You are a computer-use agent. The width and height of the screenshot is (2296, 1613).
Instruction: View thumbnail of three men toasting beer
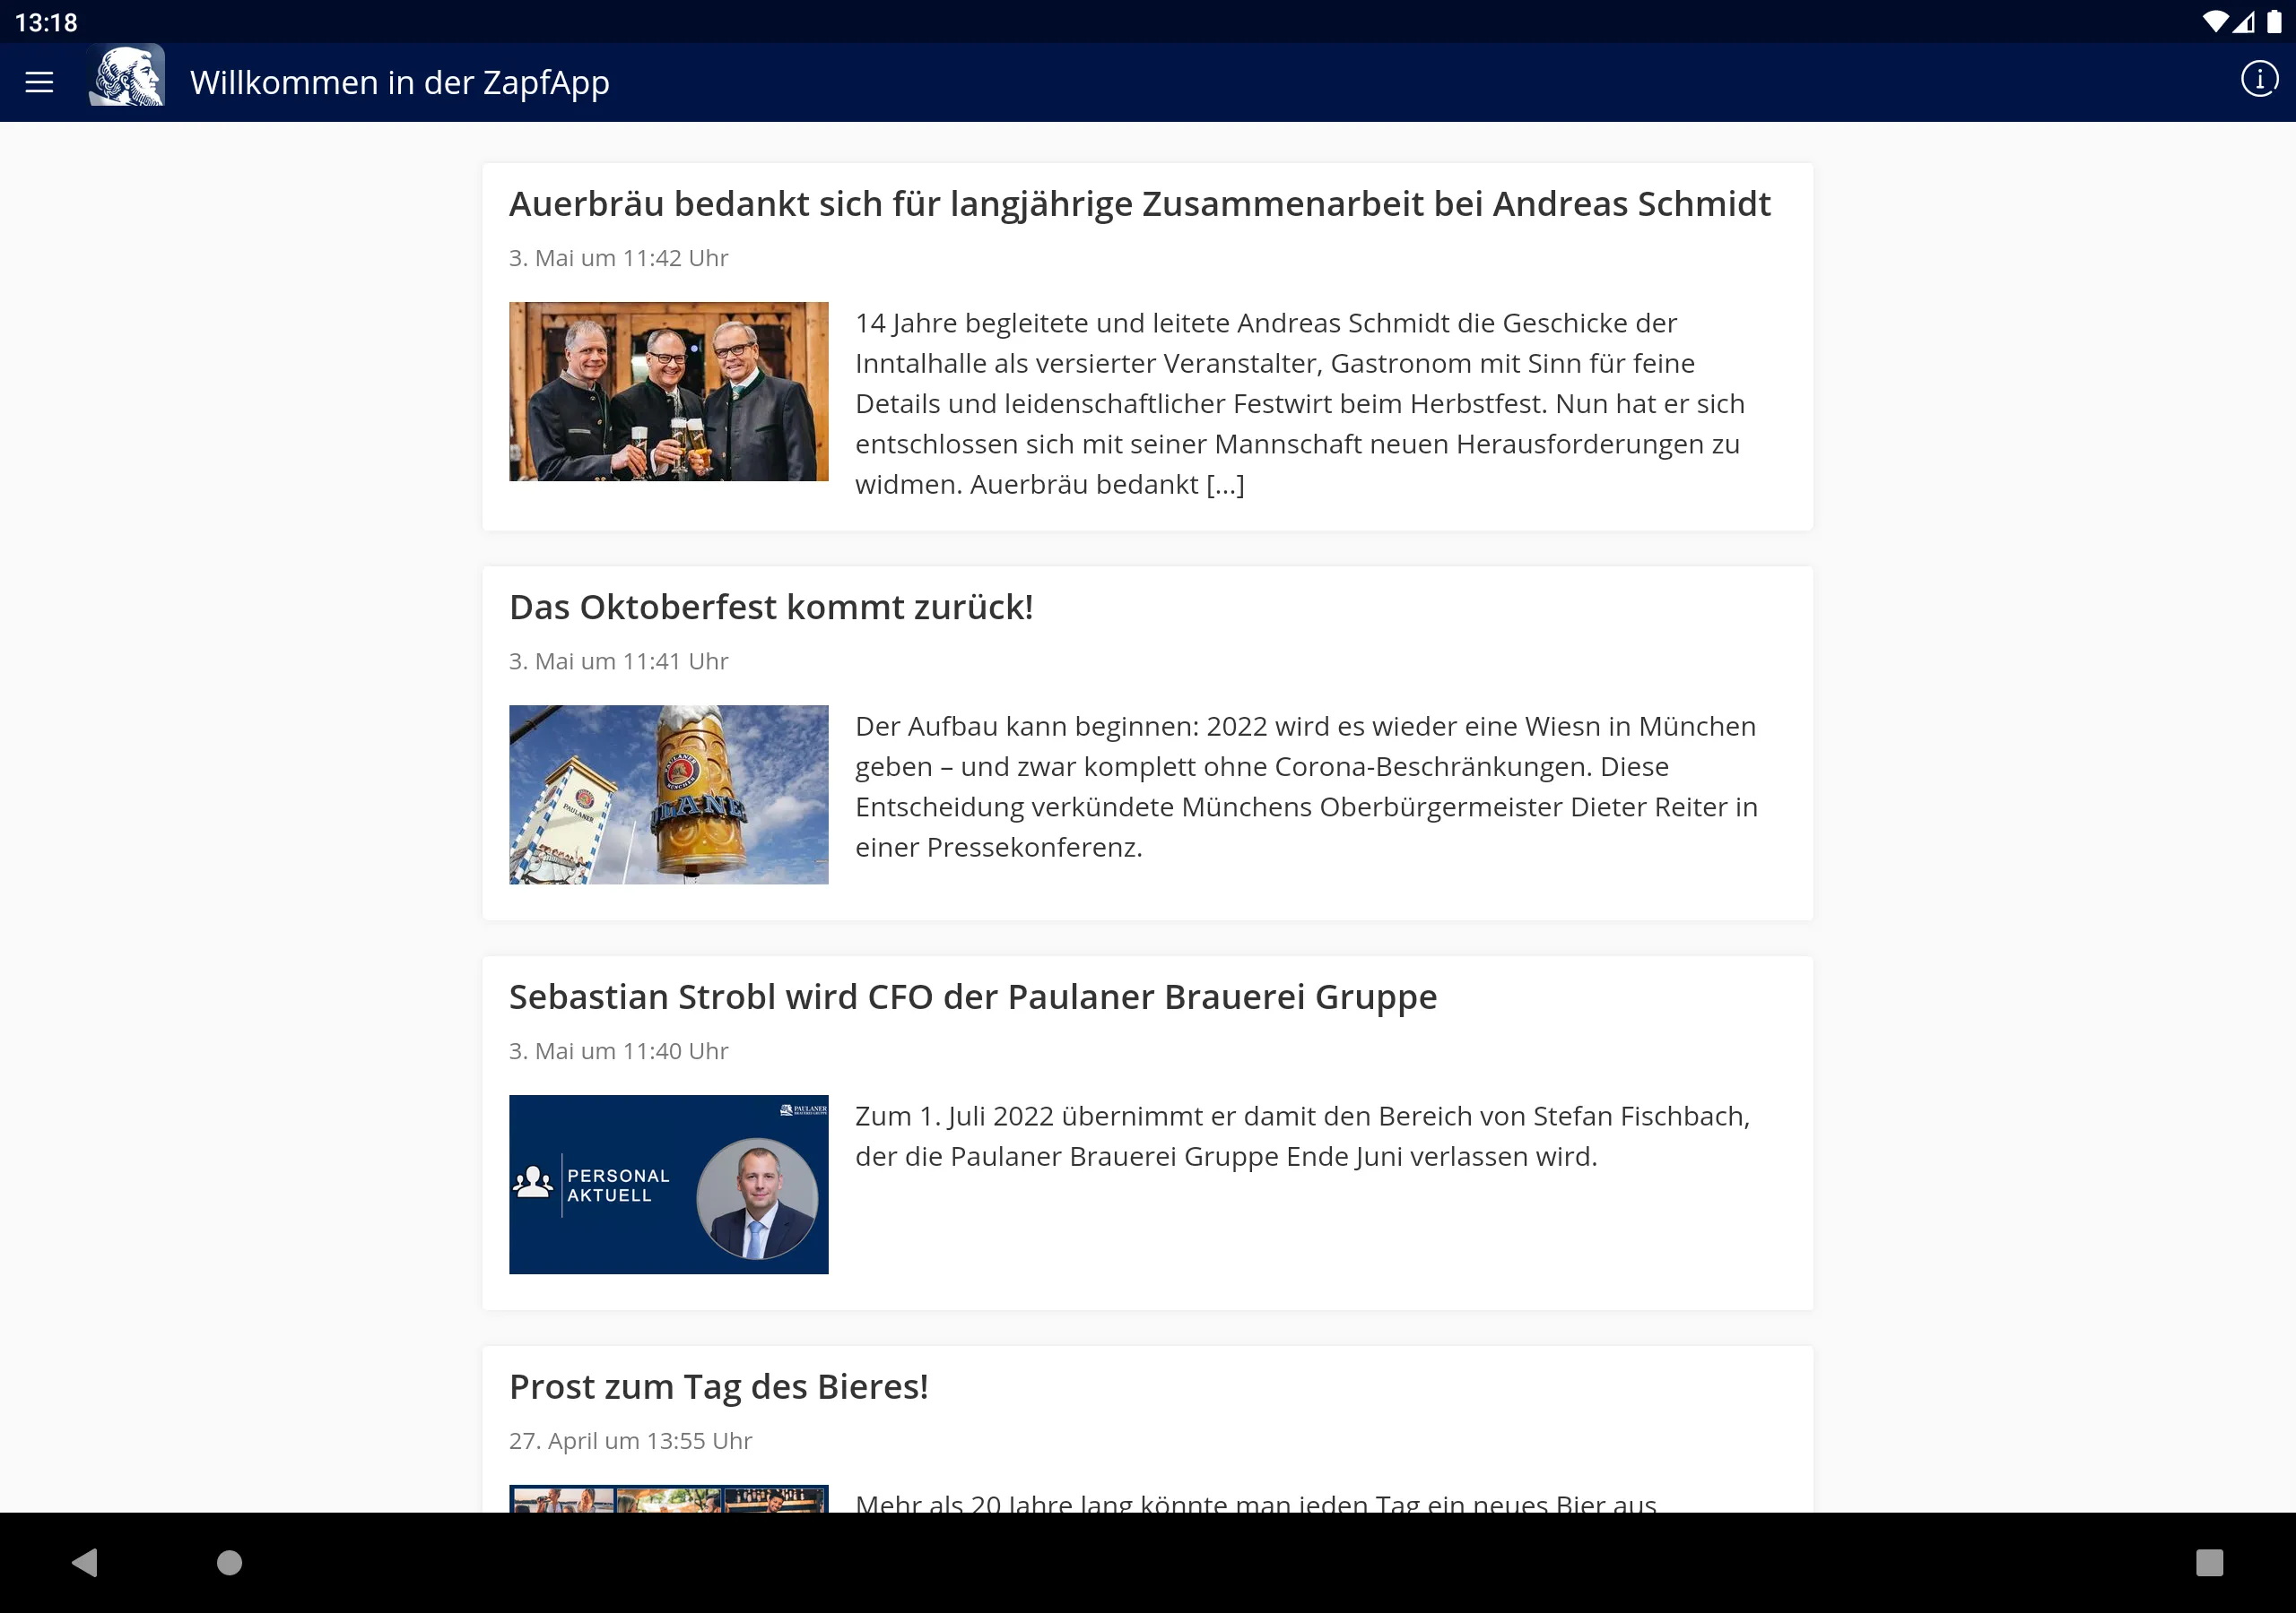(x=668, y=392)
